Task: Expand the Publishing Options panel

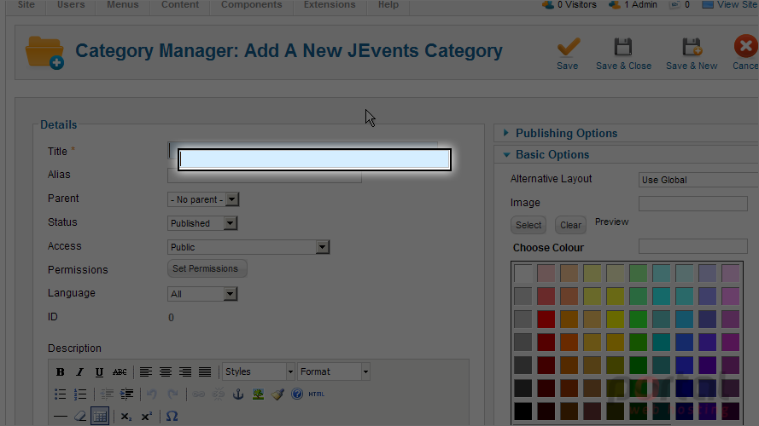Action: pyautogui.click(x=566, y=133)
